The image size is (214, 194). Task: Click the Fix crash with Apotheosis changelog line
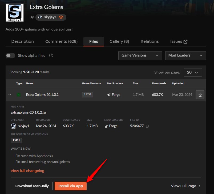pos(34,156)
